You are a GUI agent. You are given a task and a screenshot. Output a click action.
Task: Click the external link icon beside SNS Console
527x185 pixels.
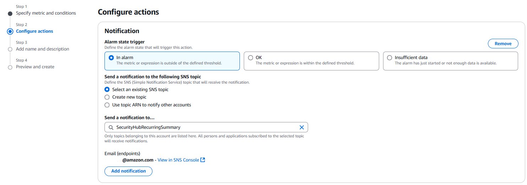tap(203, 160)
